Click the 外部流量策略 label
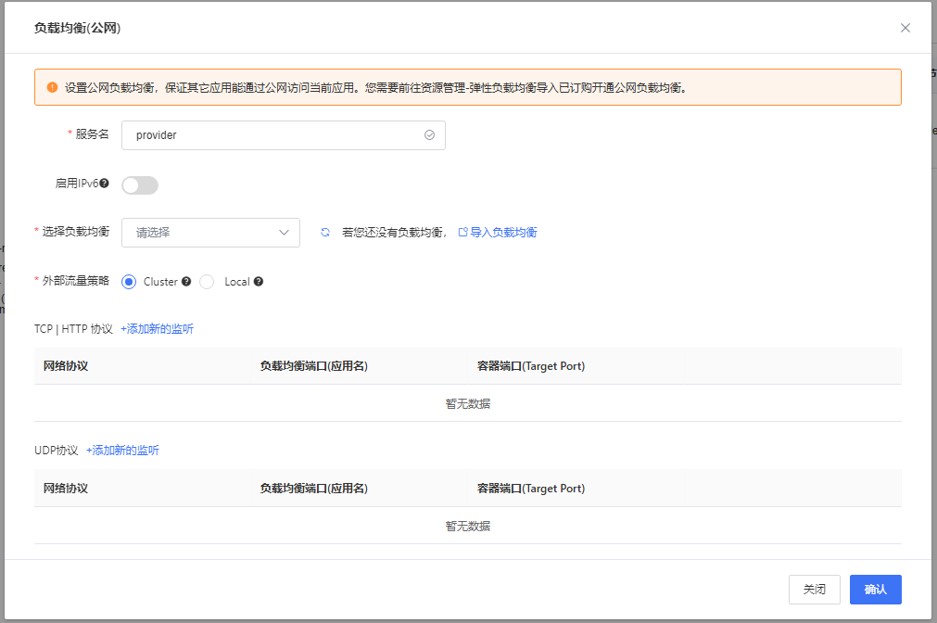 [75, 281]
